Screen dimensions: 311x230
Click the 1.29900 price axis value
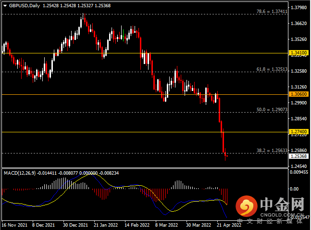[x=299, y=102]
